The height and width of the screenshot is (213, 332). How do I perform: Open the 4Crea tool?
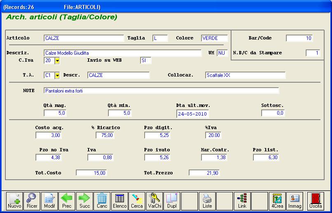tap(277, 201)
